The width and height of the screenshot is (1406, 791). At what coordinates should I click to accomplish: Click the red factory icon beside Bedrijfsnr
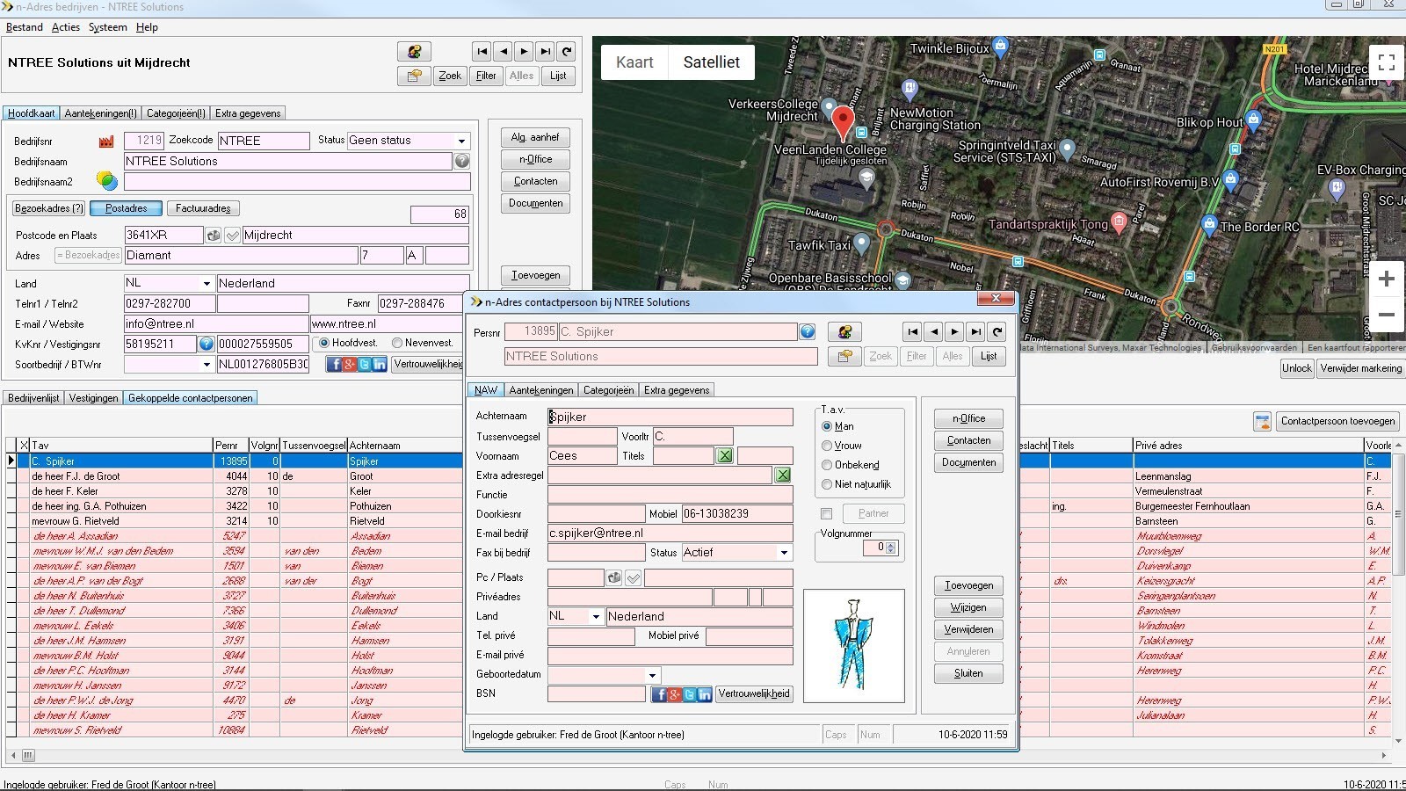[x=106, y=141]
